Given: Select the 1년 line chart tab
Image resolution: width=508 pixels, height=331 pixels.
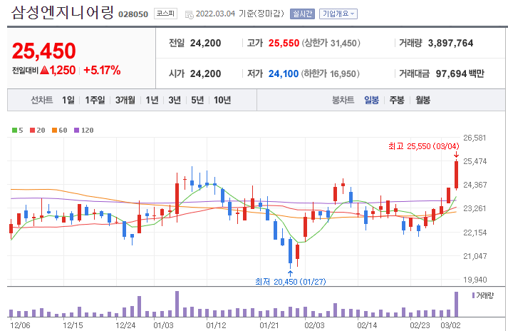Looking at the screenshot, I should click(x=152, y=100).
